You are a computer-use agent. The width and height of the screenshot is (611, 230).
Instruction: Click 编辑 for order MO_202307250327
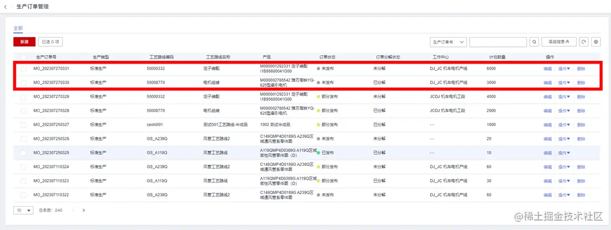click(547, 124)
